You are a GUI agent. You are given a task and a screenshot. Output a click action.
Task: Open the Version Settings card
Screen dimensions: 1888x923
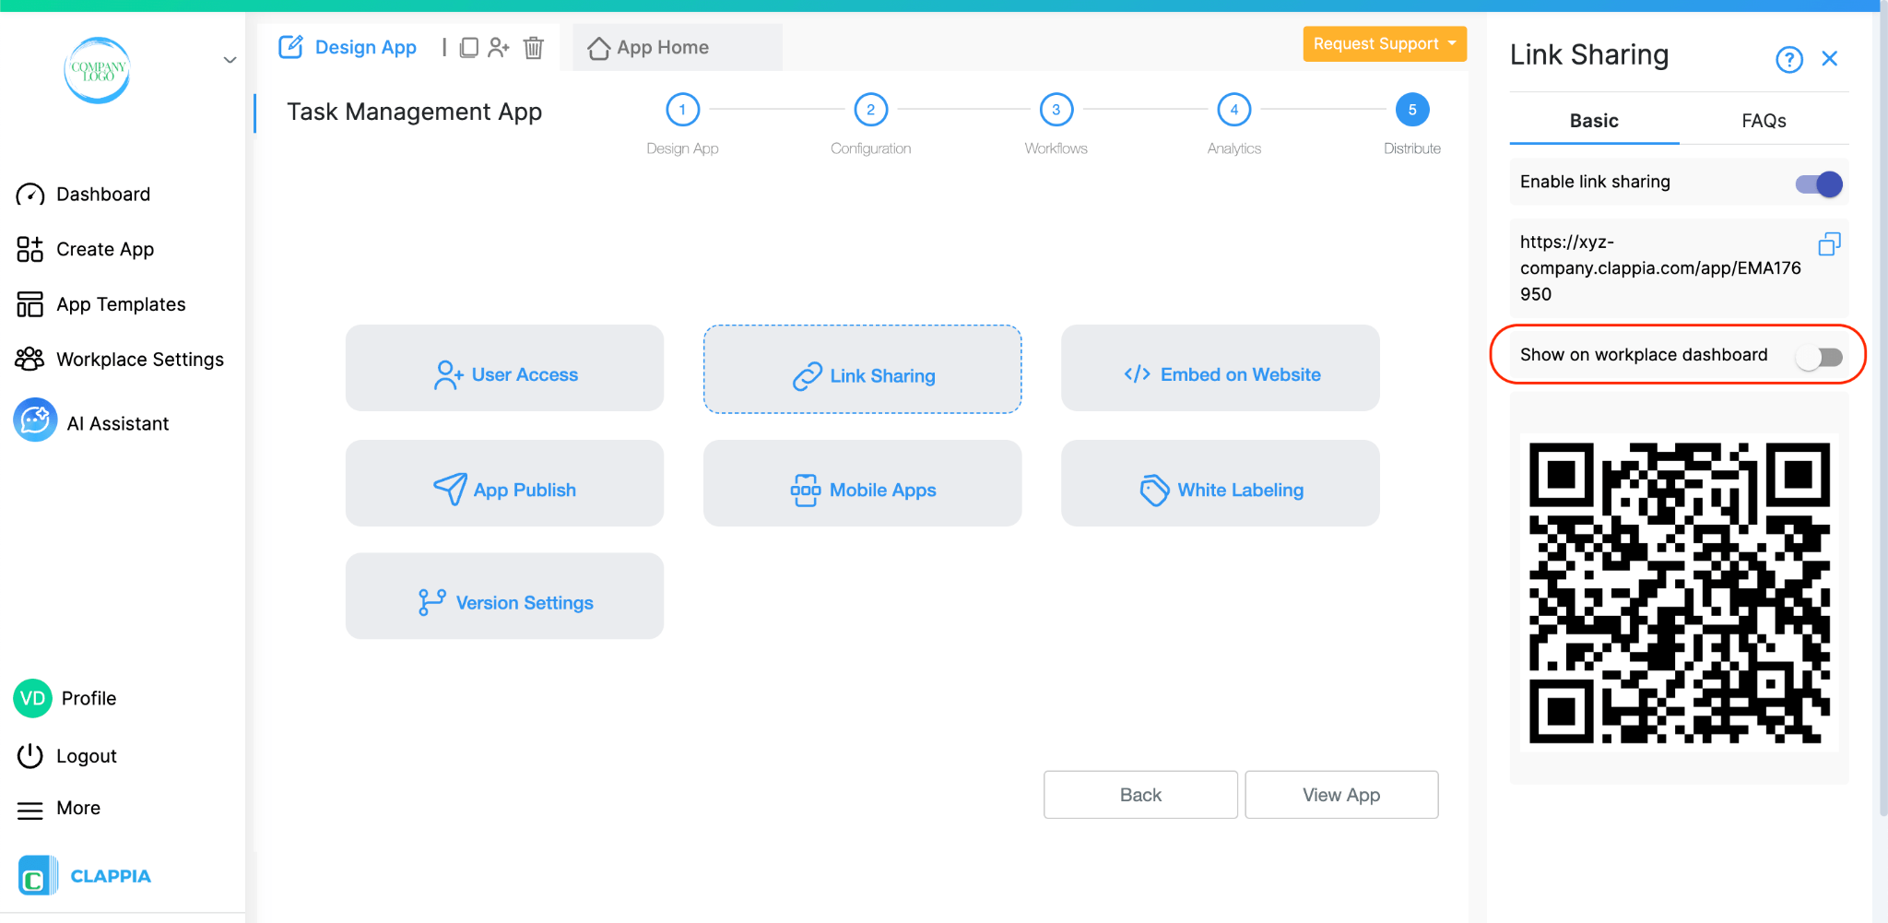tap(504, 596)
